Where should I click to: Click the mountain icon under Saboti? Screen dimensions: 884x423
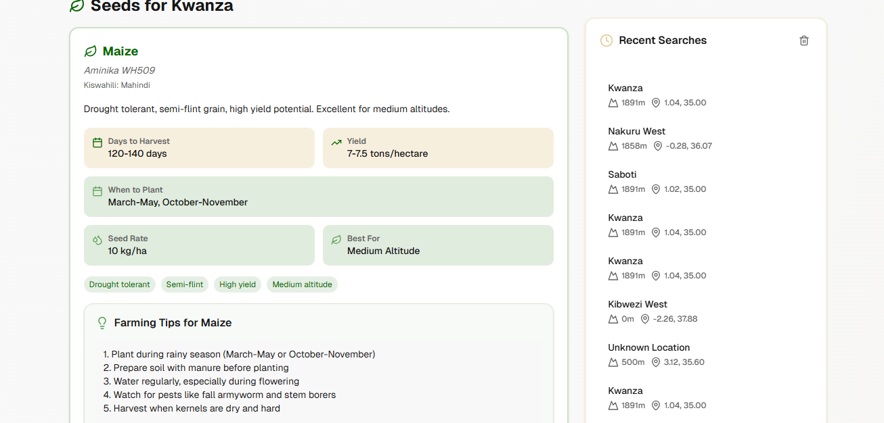(613, 189)
